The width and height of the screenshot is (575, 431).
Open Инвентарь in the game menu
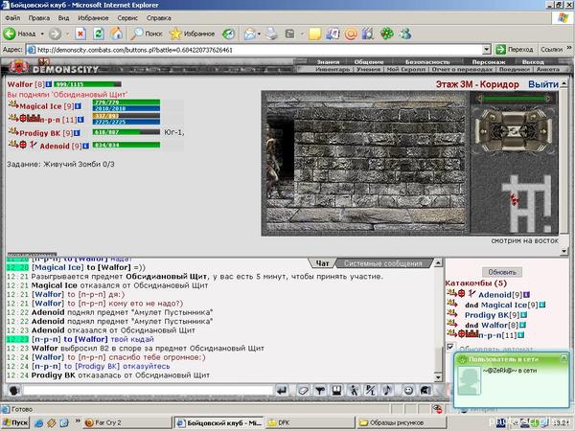coord(333,69)
